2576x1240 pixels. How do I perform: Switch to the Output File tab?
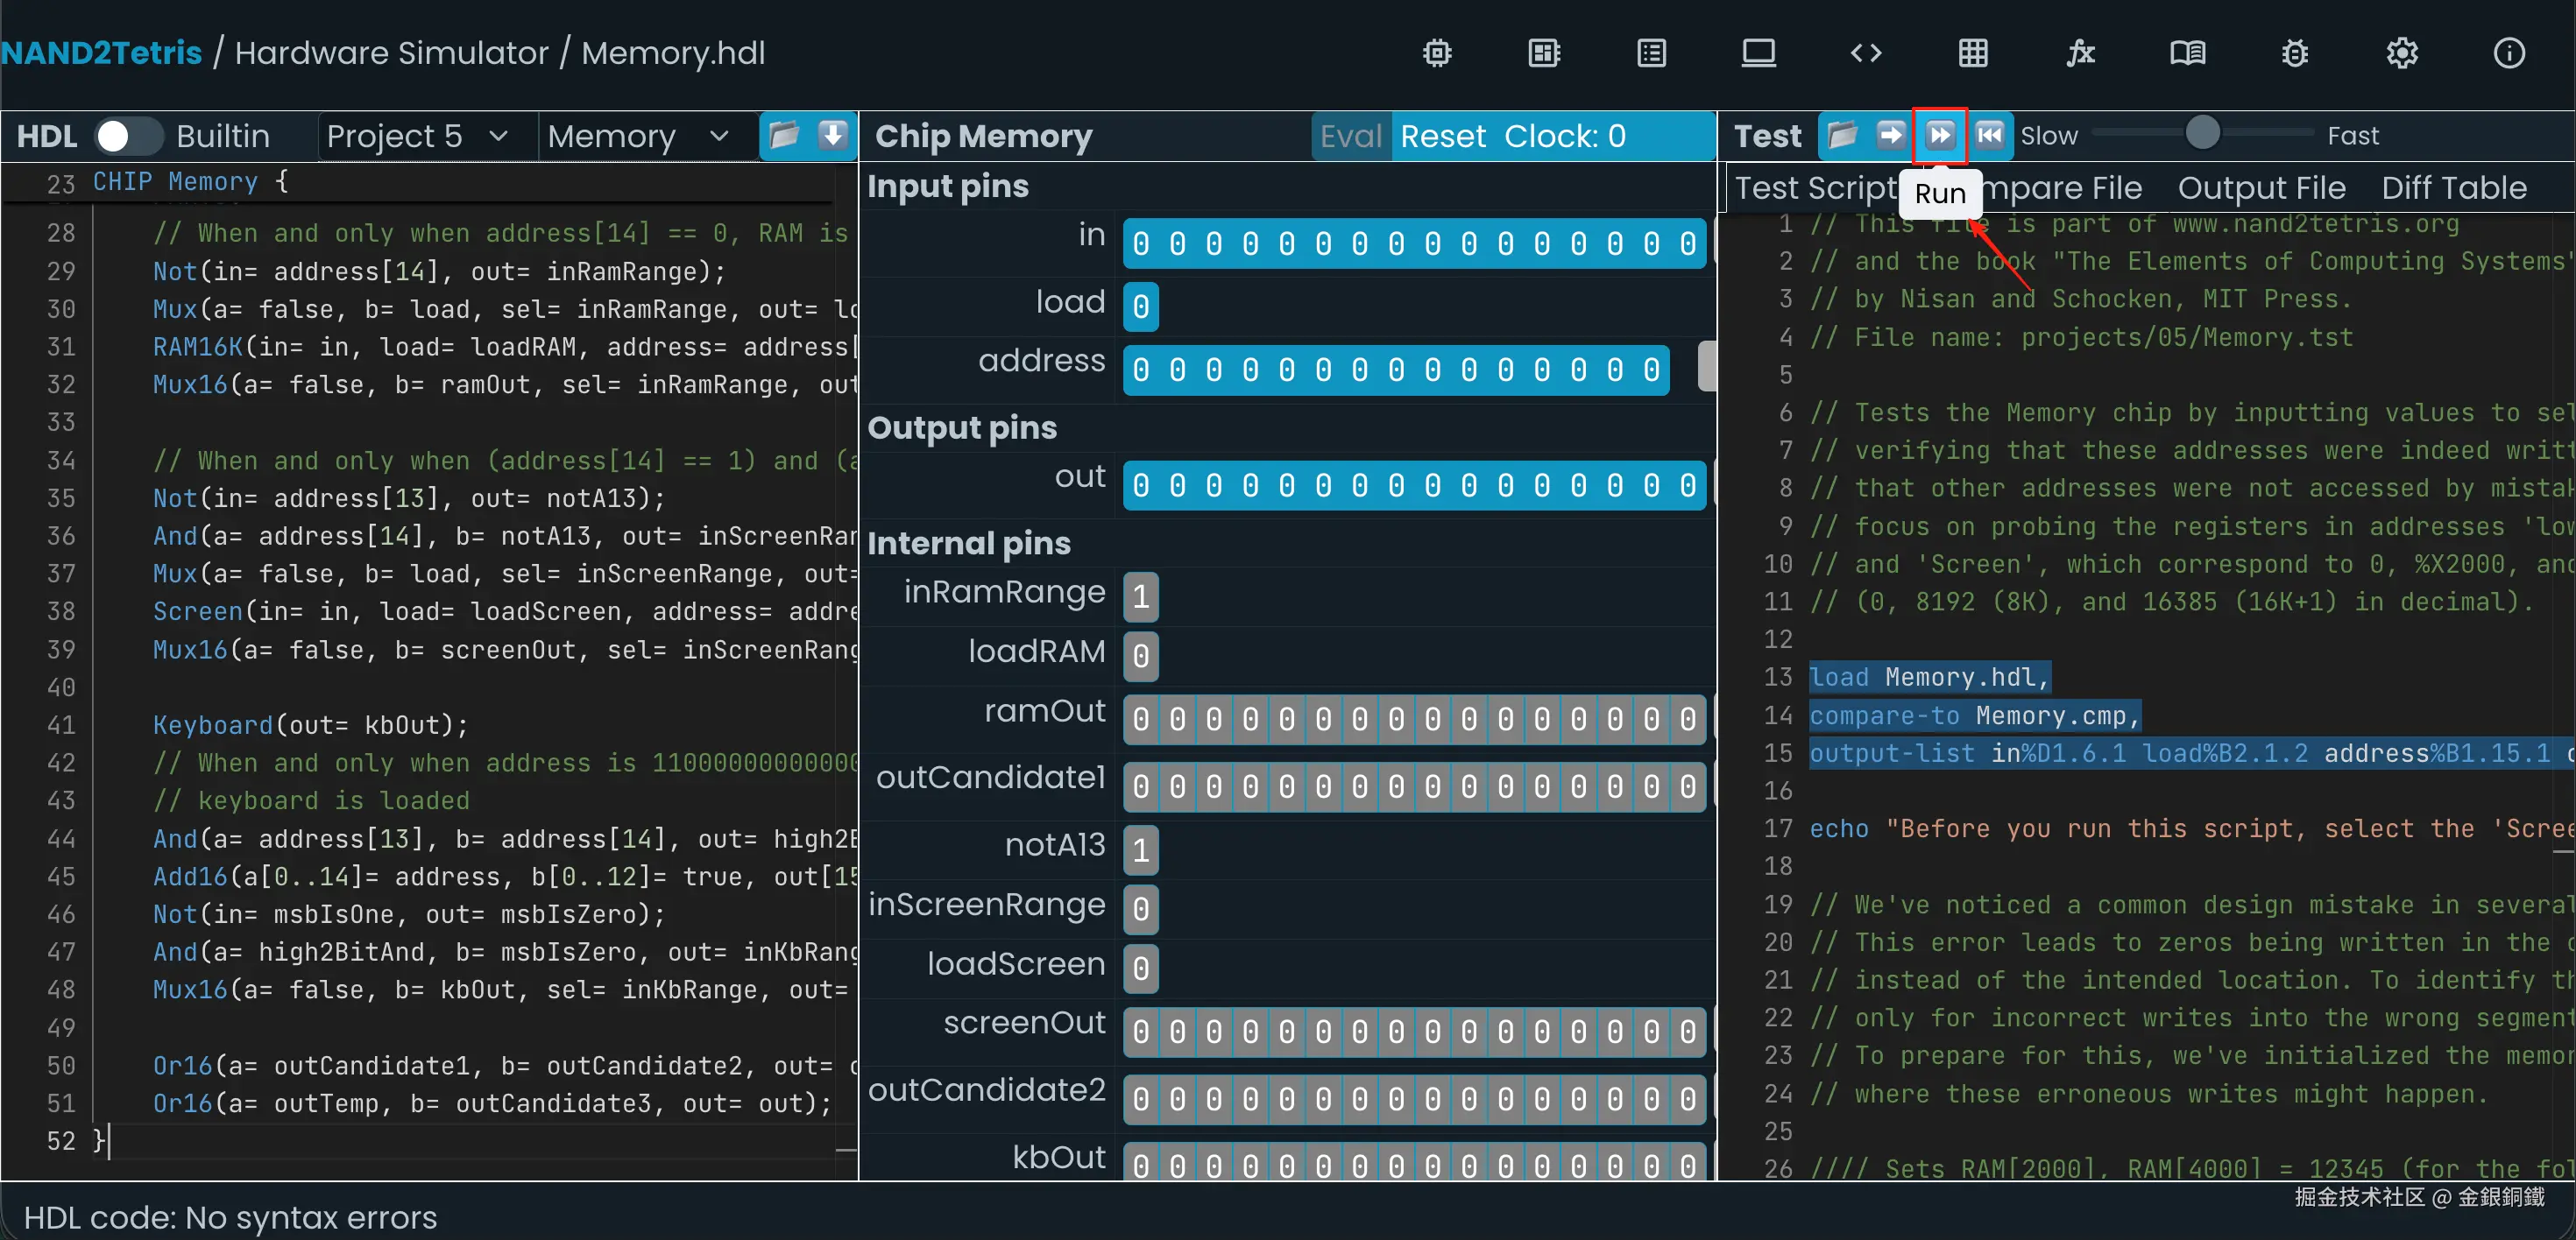(2261, 188)
